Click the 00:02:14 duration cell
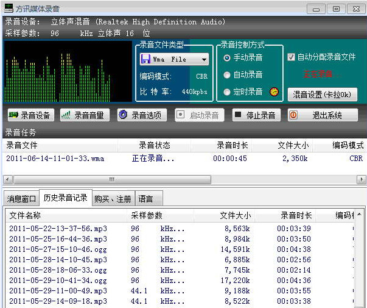This screenshot has height=308, width=367. (294, 270)
